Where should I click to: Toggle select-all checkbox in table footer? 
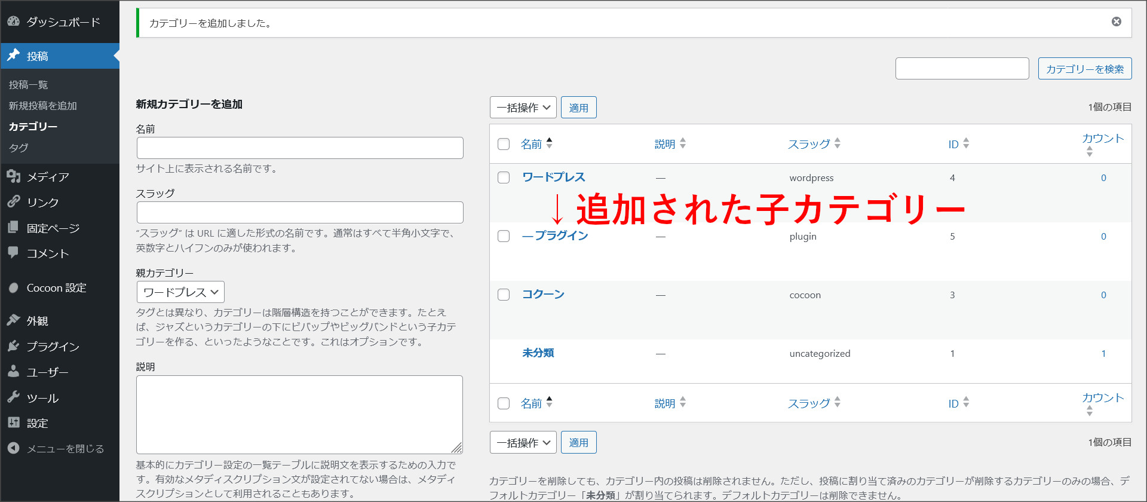pyautogui.click(x=504, y=403)
